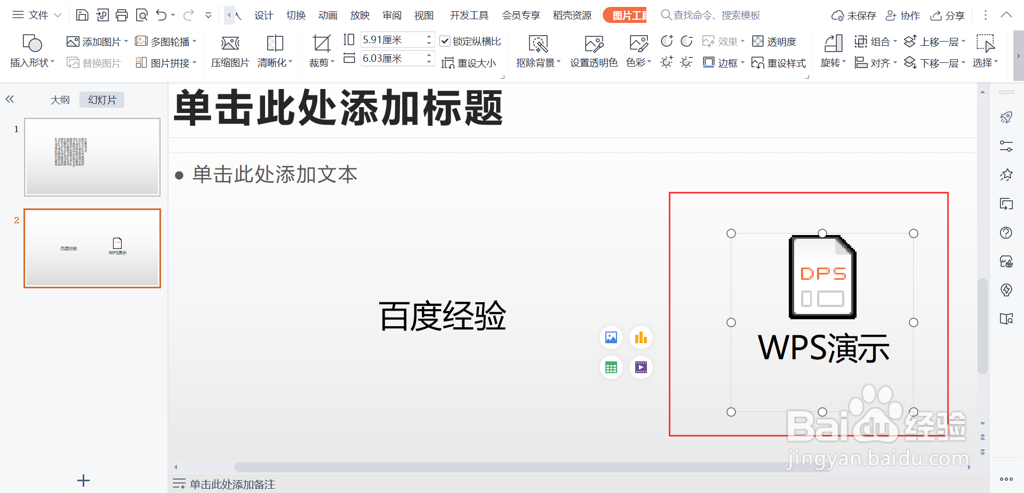
Task: Click the Save icon in quick toolbar
Action: coord(82,15)
